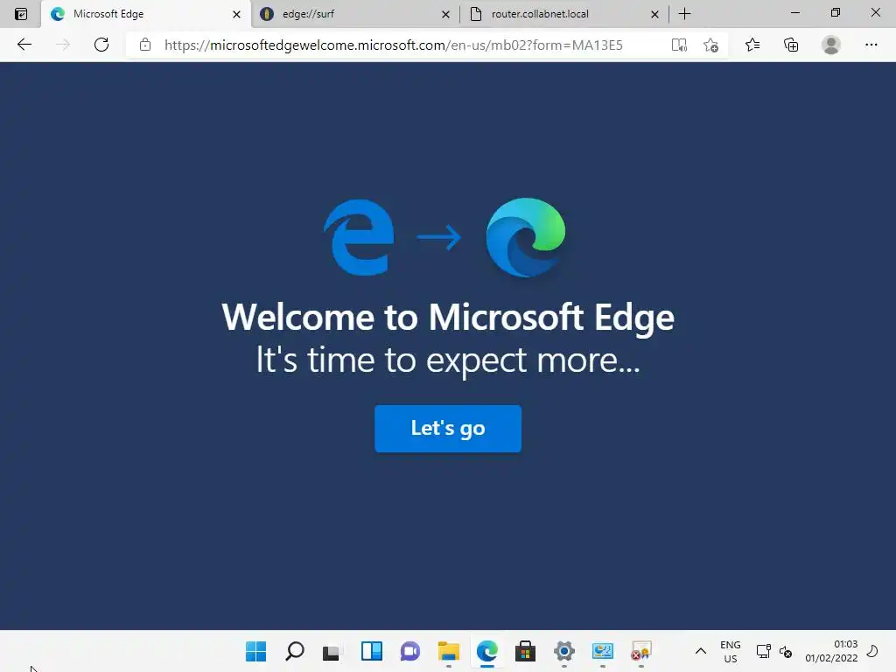This screenshot has width=896, height=672.
Task: Restore down the Edge window
Action: pos(836,12)
